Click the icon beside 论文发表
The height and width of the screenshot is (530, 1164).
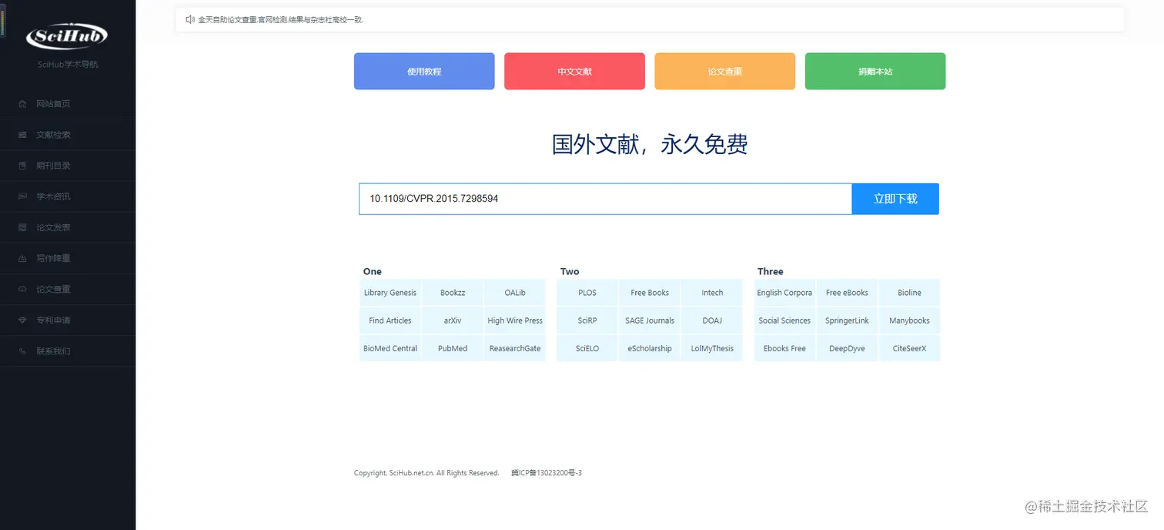22,227
